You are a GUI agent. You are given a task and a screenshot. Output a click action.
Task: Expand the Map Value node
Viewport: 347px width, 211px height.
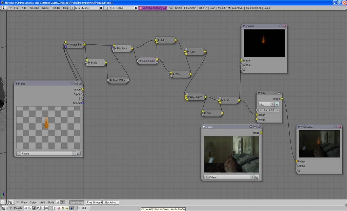point(111,80)
